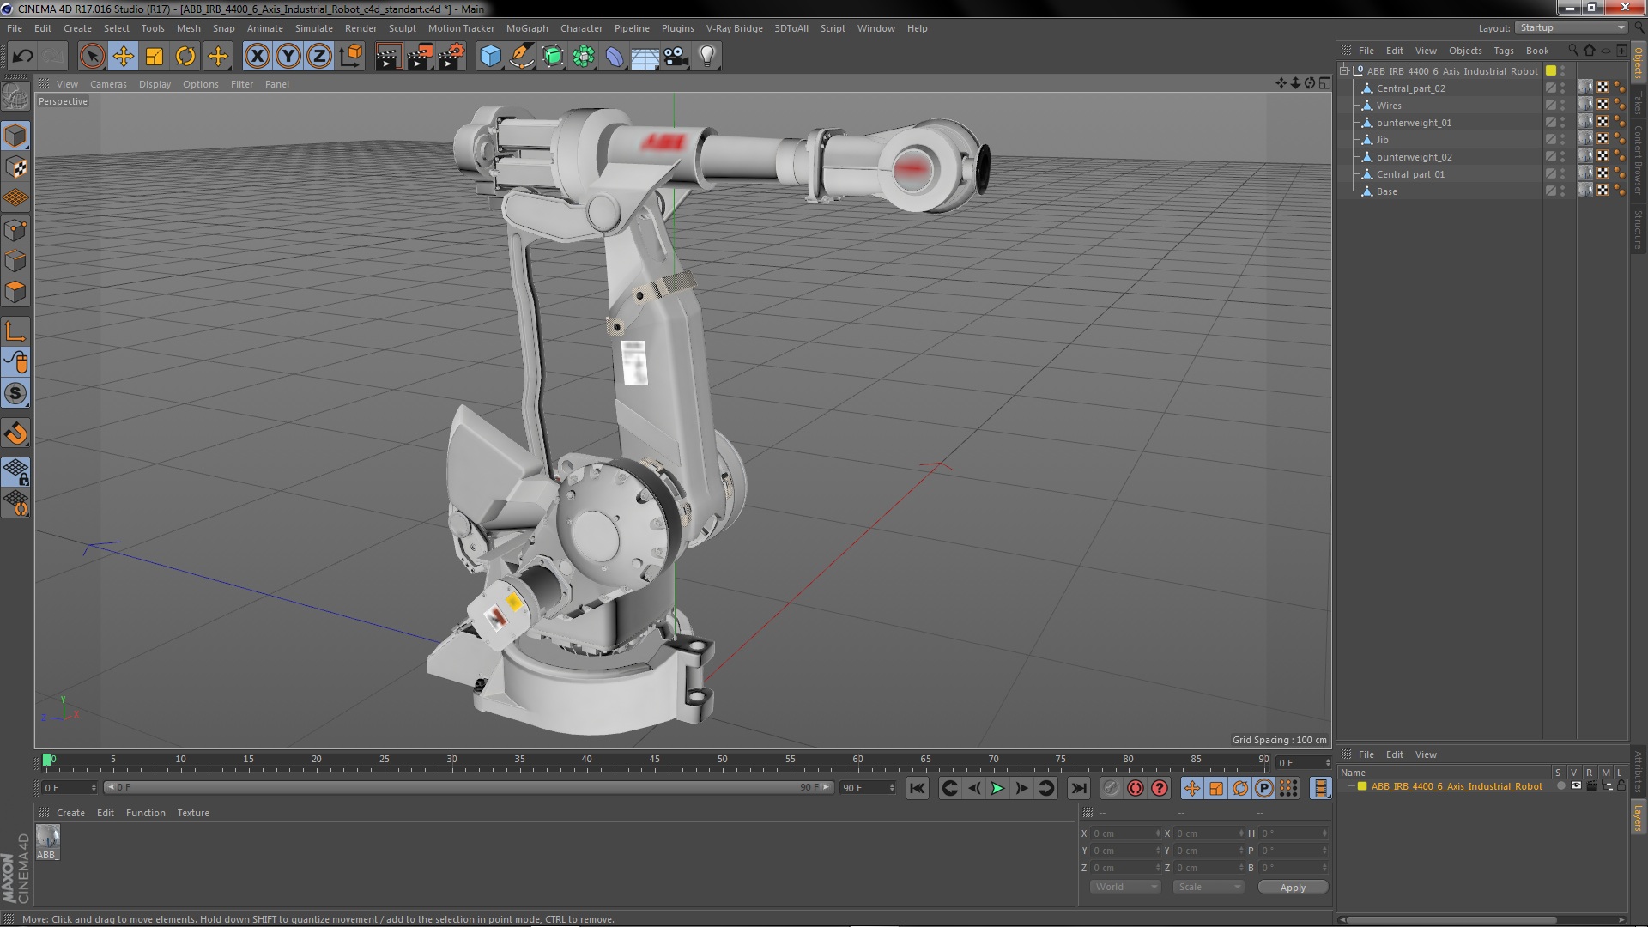1648x927 pixels.
Task: Open Edit Render Settings icon
Action: point(451,57)
